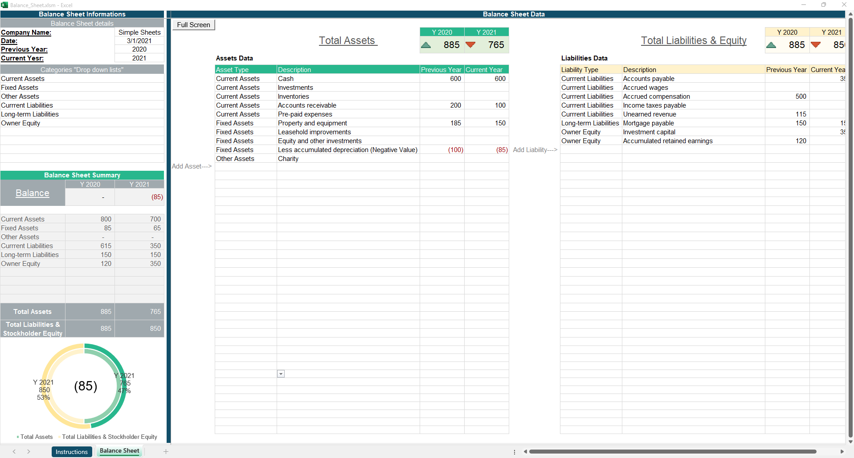Screen dimensions: 854x458
Task: Click the Total Liabilities & Equity heading link
Action: (x=694, y=40)
